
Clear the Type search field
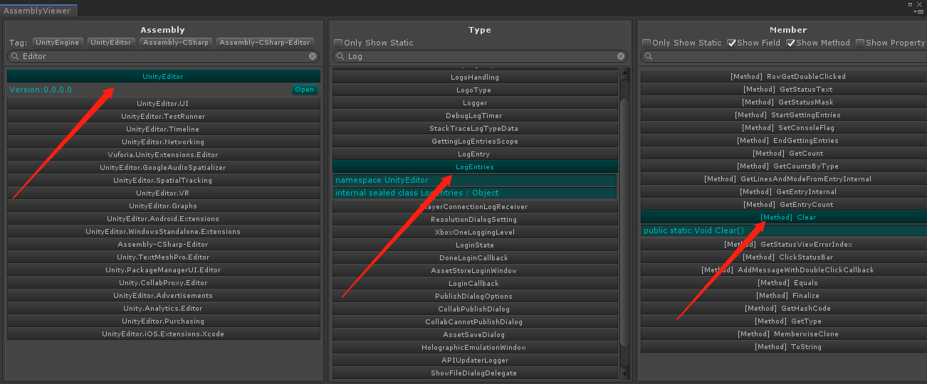click(x=621, y=56)
